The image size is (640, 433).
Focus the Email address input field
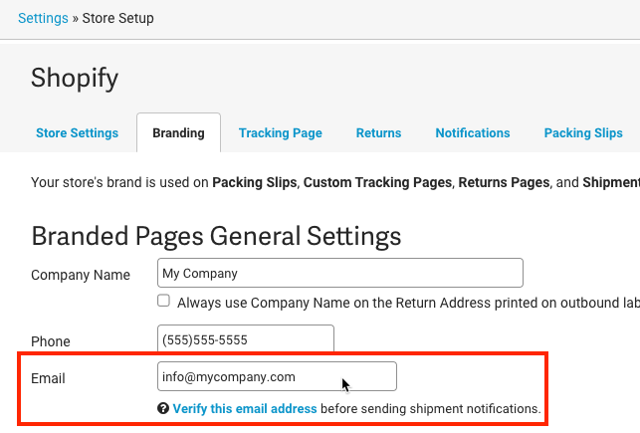coord(277,376)
